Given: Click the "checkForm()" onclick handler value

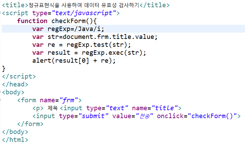Looking at the screenshot, I should click(x=212, y=116).
